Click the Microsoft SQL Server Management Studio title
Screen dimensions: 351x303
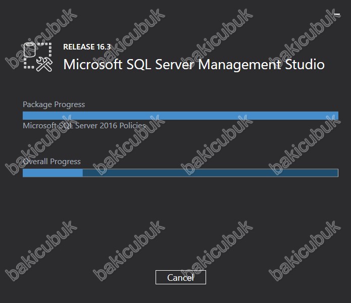194,65
